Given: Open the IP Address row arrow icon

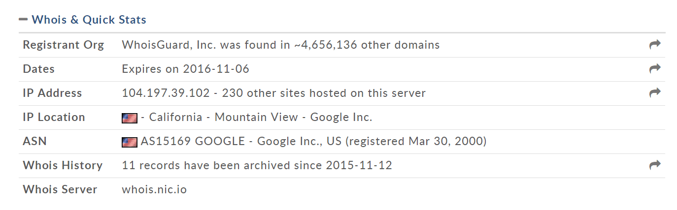Looking at the screenshot, I should coord(654,93).
